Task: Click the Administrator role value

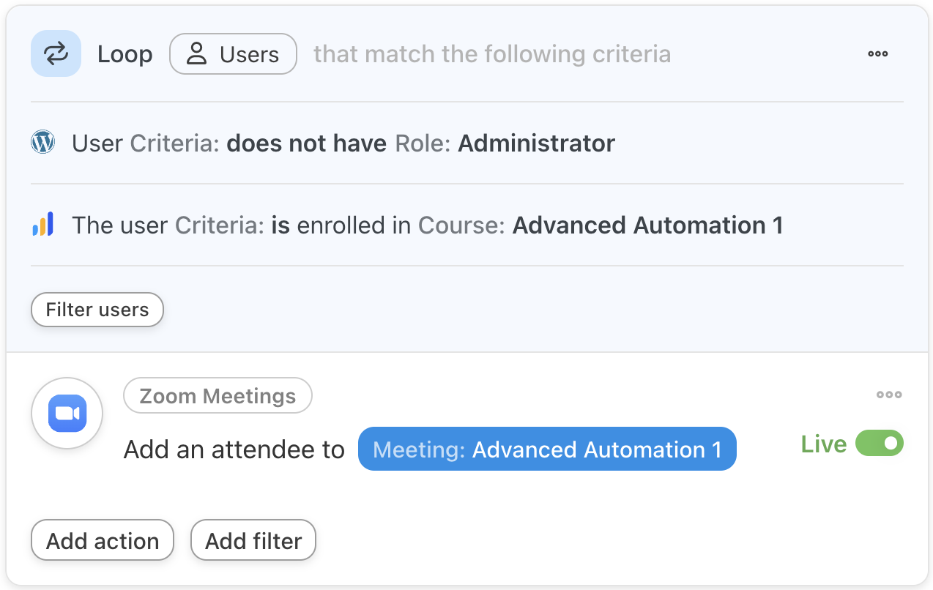Action: coord(536,143)
